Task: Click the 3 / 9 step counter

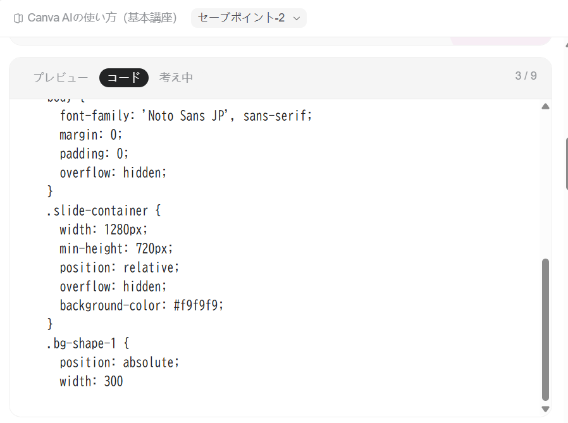Action: (526, 76)
